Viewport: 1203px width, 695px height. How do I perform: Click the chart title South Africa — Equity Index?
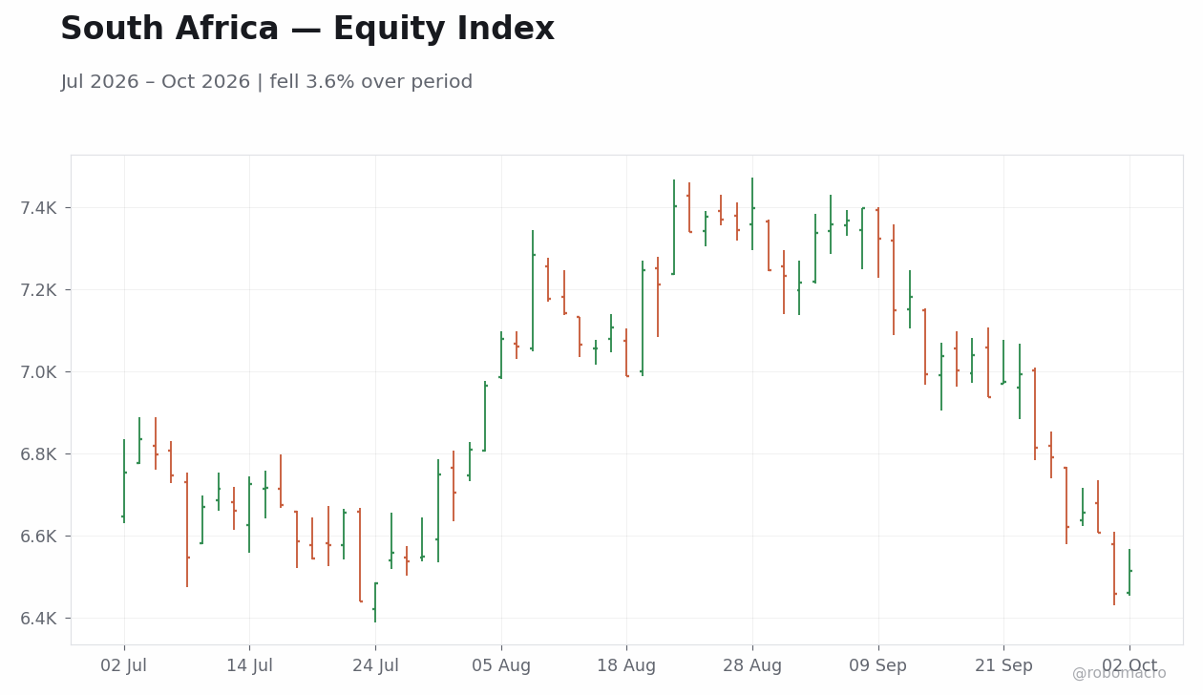click(x=307, y=30)
